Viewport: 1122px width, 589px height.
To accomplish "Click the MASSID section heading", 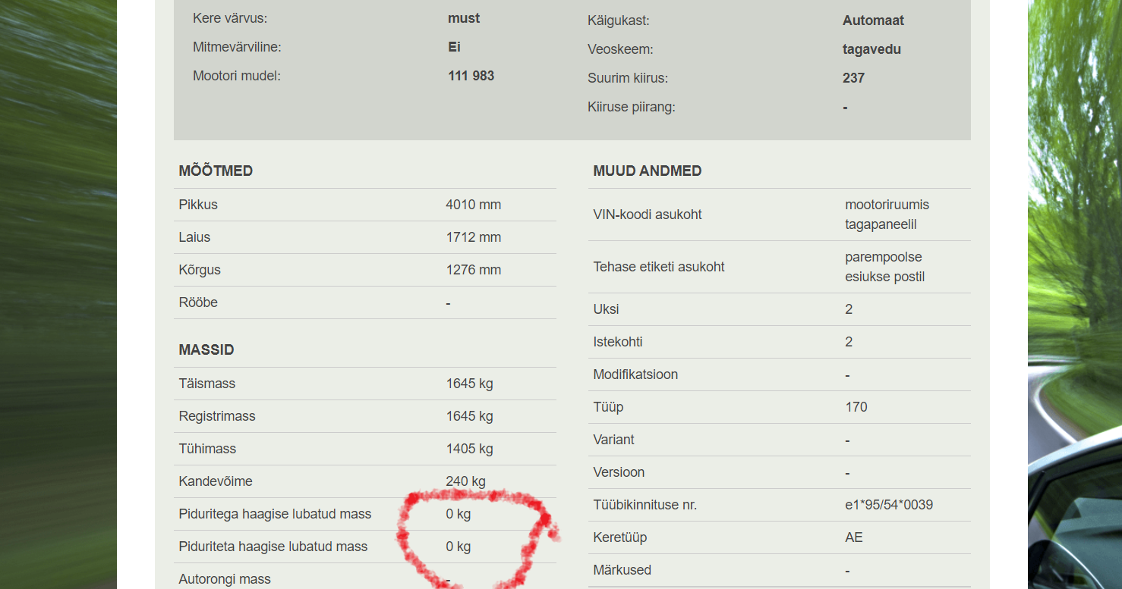I will [206, 349].
